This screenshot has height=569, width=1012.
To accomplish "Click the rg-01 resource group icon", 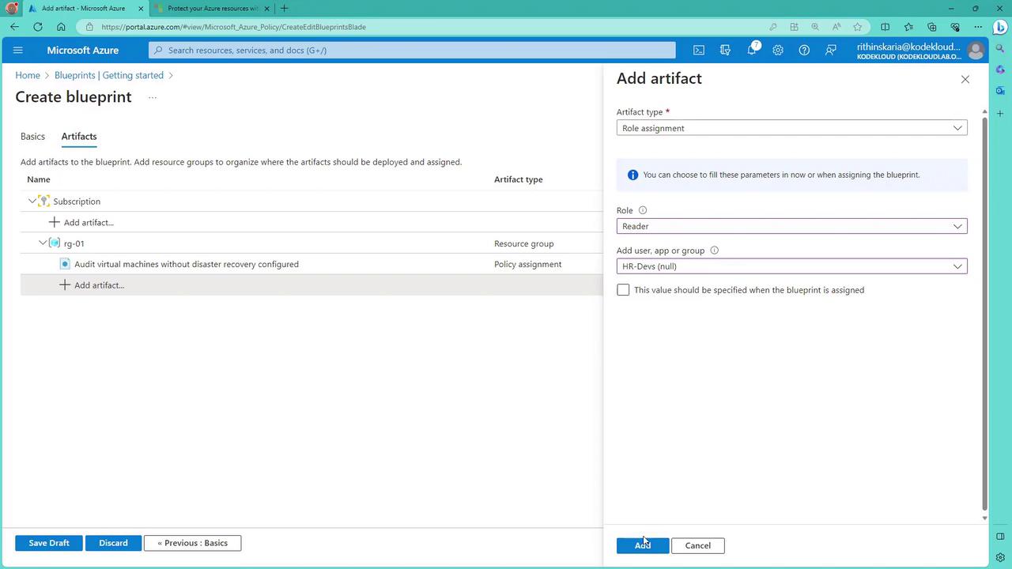I will pyautogui.click(x=55, y=243).
